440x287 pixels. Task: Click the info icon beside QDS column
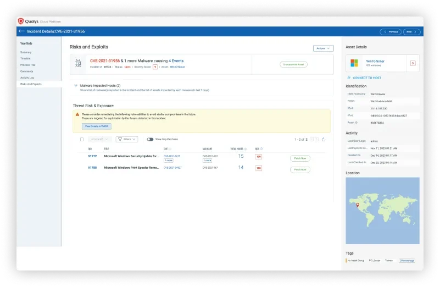point(261,149)
